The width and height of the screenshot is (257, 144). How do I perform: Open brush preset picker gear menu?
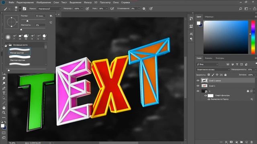pyautogui.click(x=51, y=16)
